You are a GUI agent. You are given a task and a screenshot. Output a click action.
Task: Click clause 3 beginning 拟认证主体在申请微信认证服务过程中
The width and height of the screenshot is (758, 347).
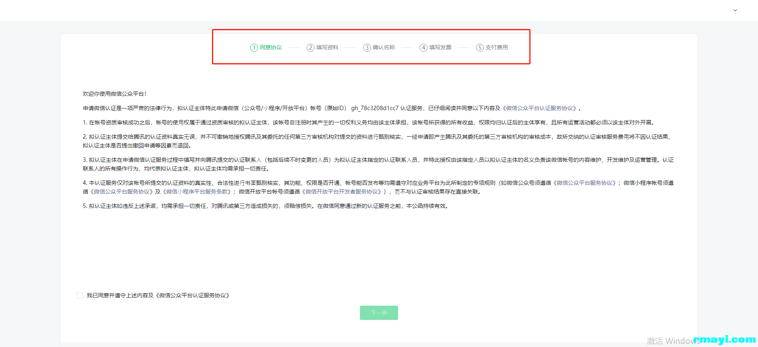(378, 164)
